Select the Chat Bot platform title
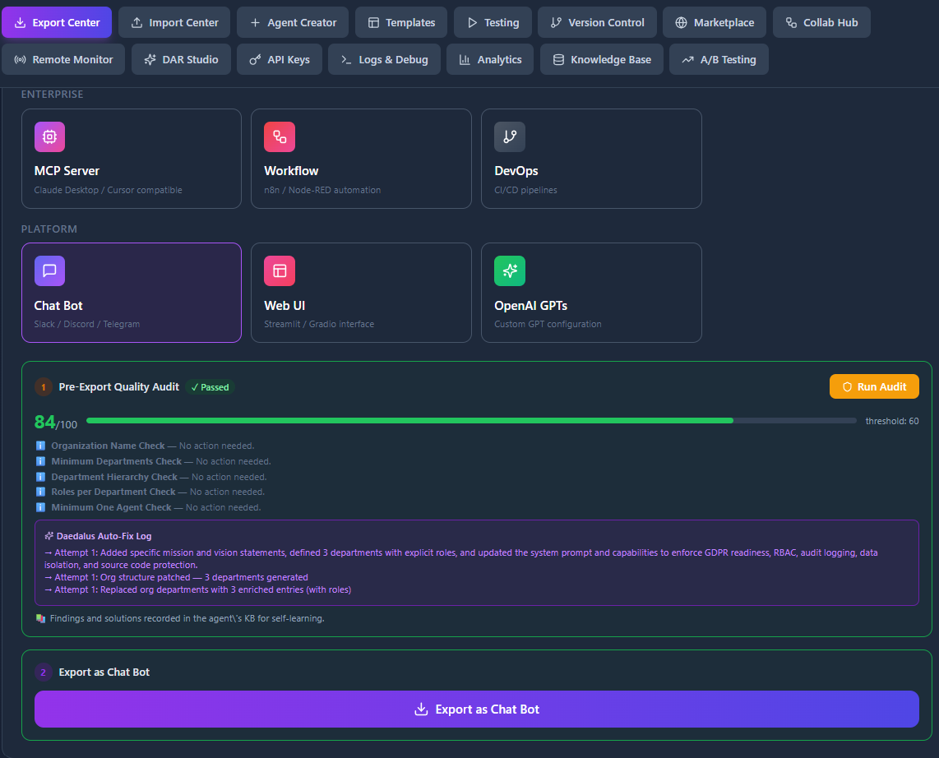 pos(58,305)
